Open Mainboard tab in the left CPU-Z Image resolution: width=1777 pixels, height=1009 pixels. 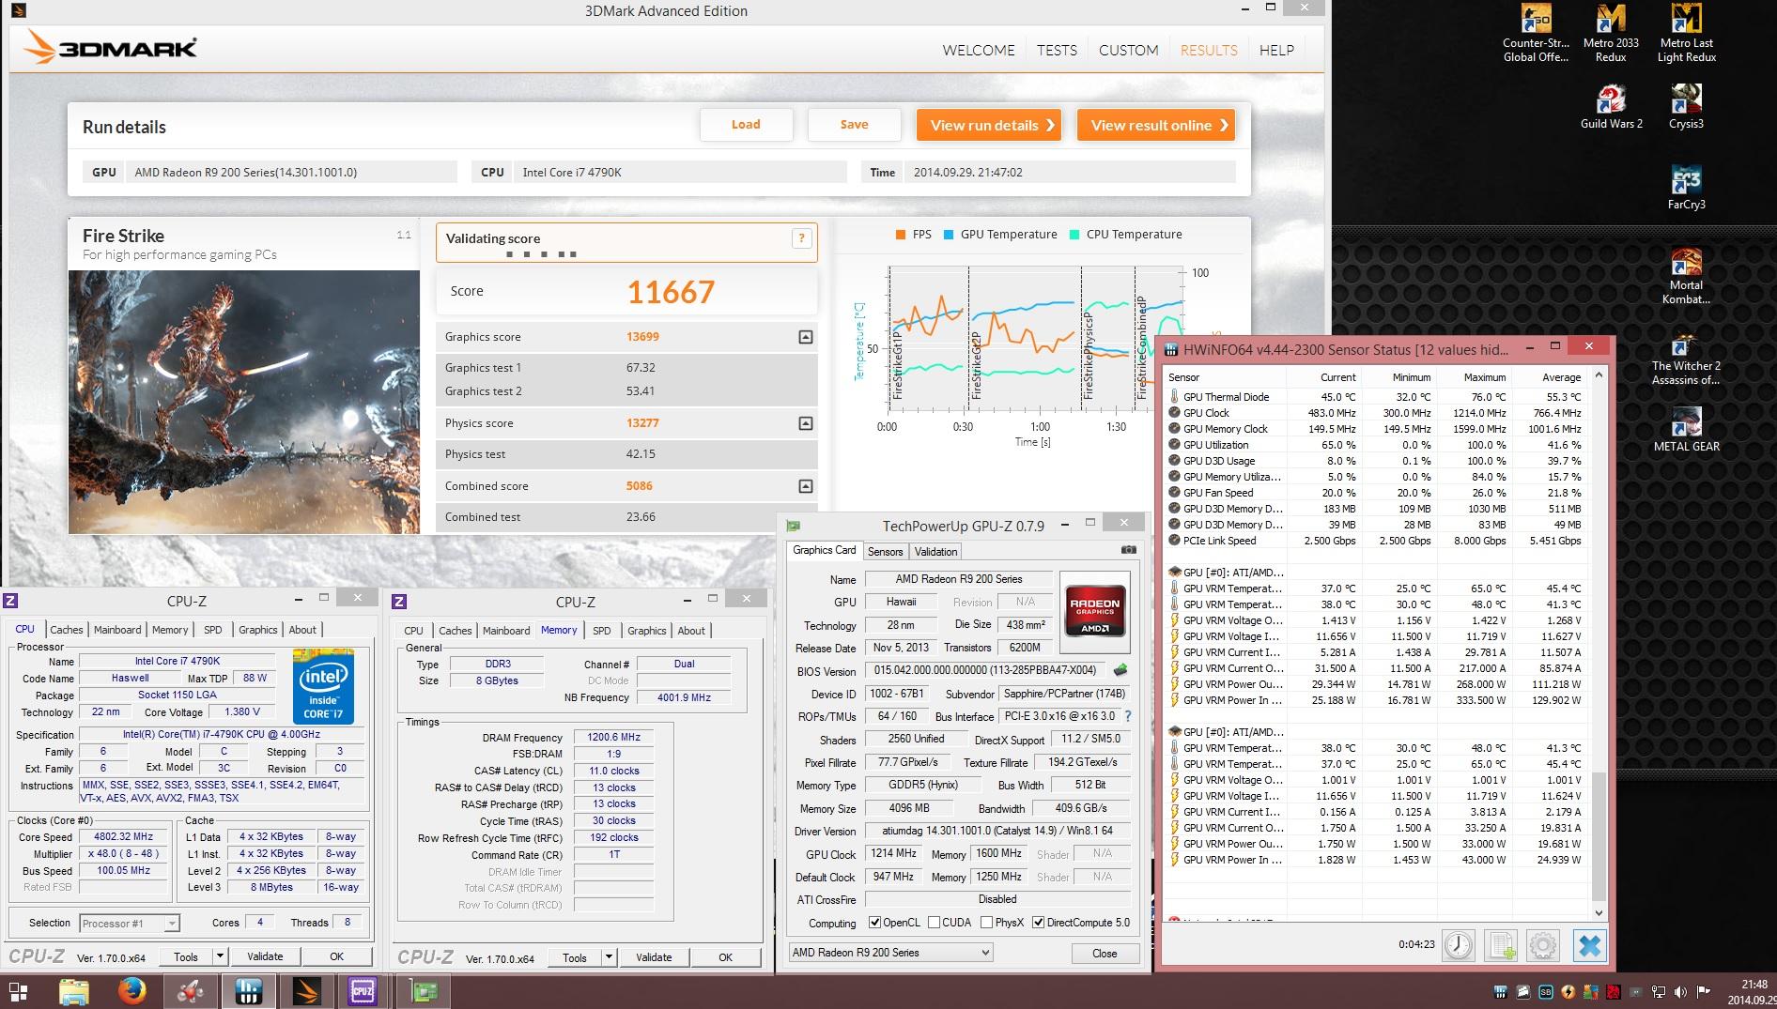coord(117,630)
